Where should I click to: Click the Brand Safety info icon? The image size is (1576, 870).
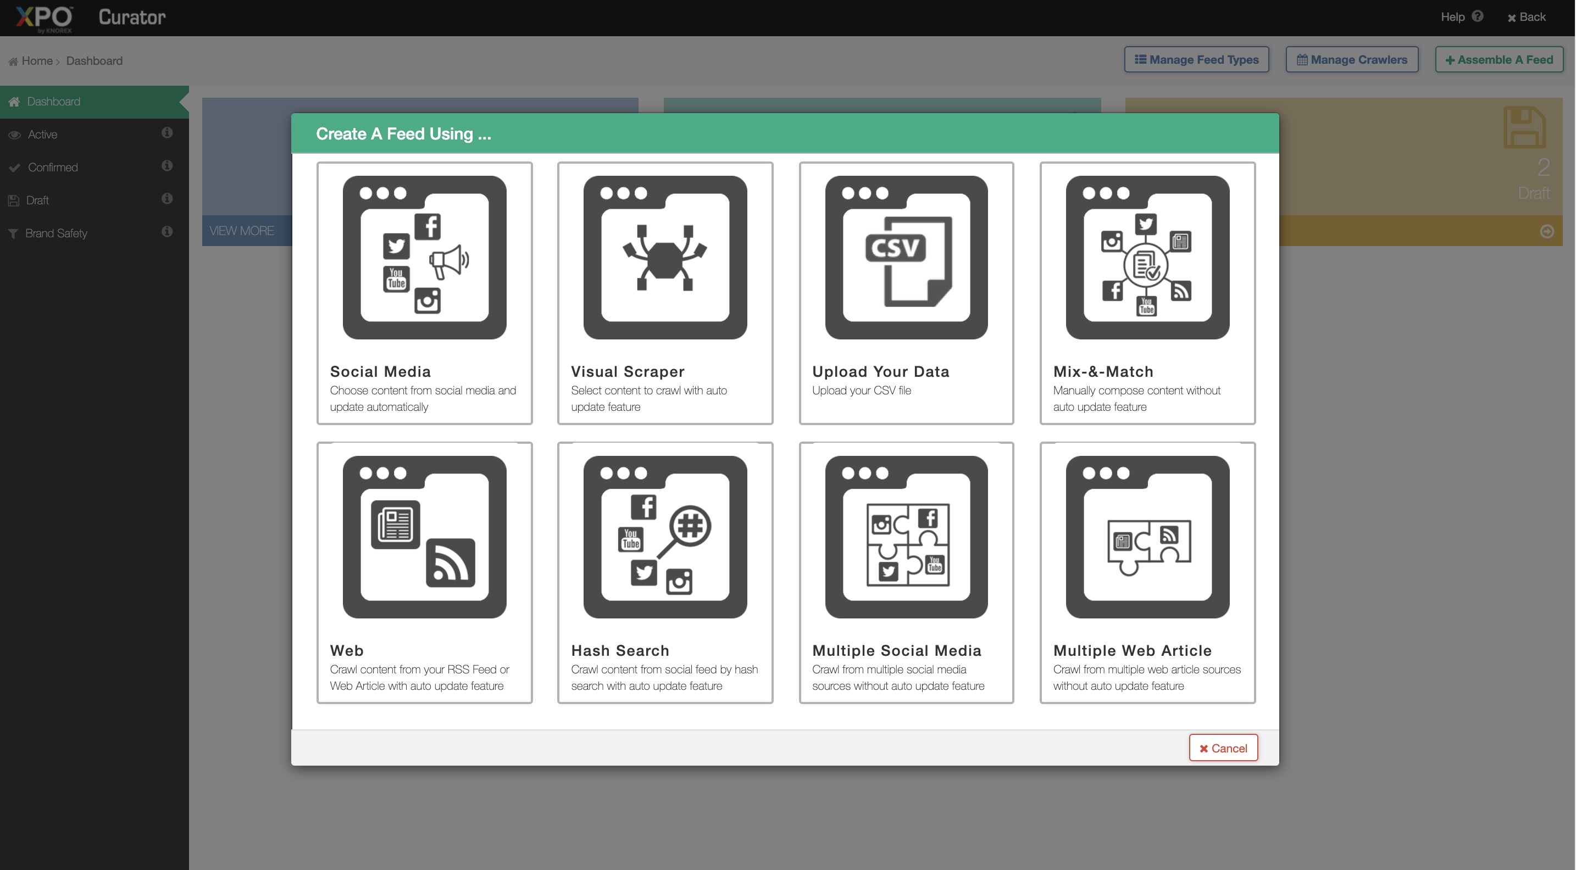point(167,232)
